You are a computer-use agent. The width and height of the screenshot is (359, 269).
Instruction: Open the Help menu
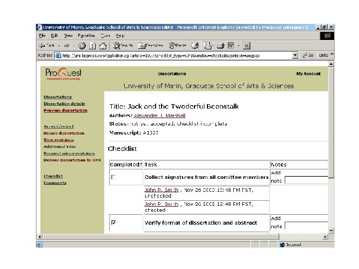120,35
